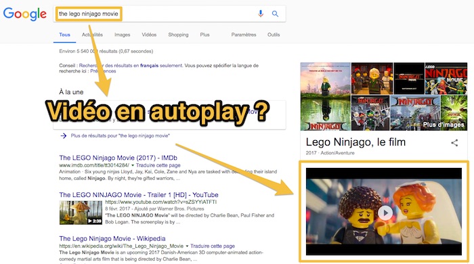Open the IMDb 'Traduire cette page' dropdown arrow
Screen dimensions: 474x264
(x=133, y=165)
